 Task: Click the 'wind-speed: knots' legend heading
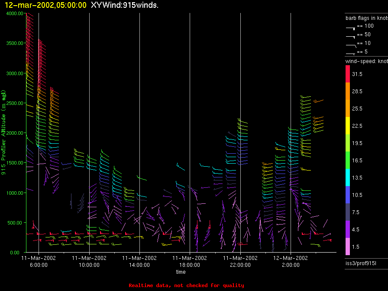pos(367,61)
